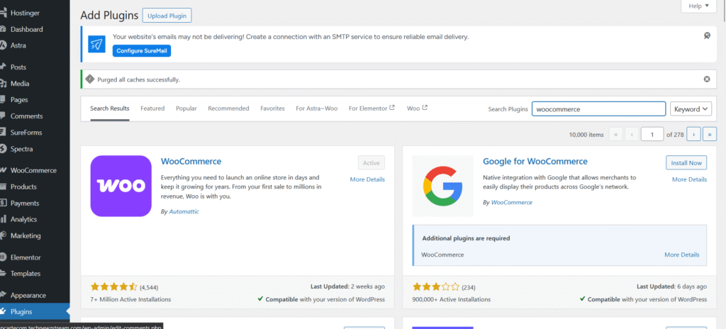The image size is (726, 329).
Task: Open Elementor sidebar icon
Action: 2,257
